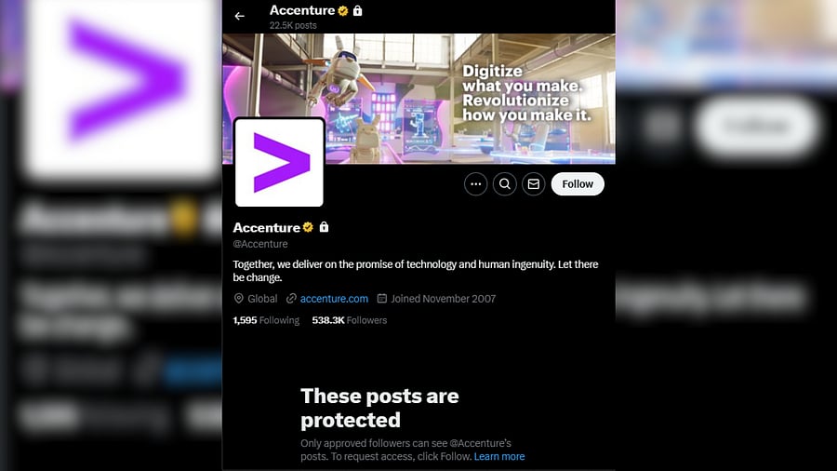The height and width of the screenshot is (471, 837).
Task: Search Accenture's posts with the magnifier icon
Action: [504, 184]
